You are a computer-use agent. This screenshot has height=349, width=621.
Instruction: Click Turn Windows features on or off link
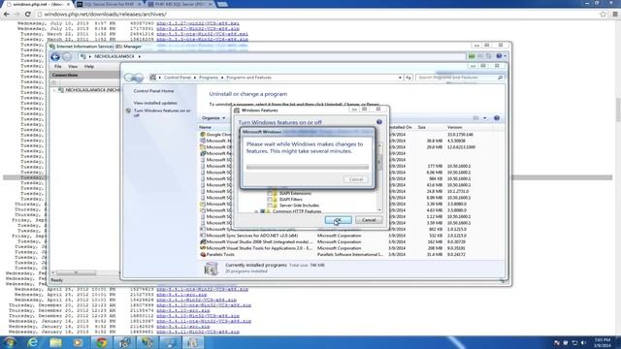pyautogui.click(x=162, y=112)
